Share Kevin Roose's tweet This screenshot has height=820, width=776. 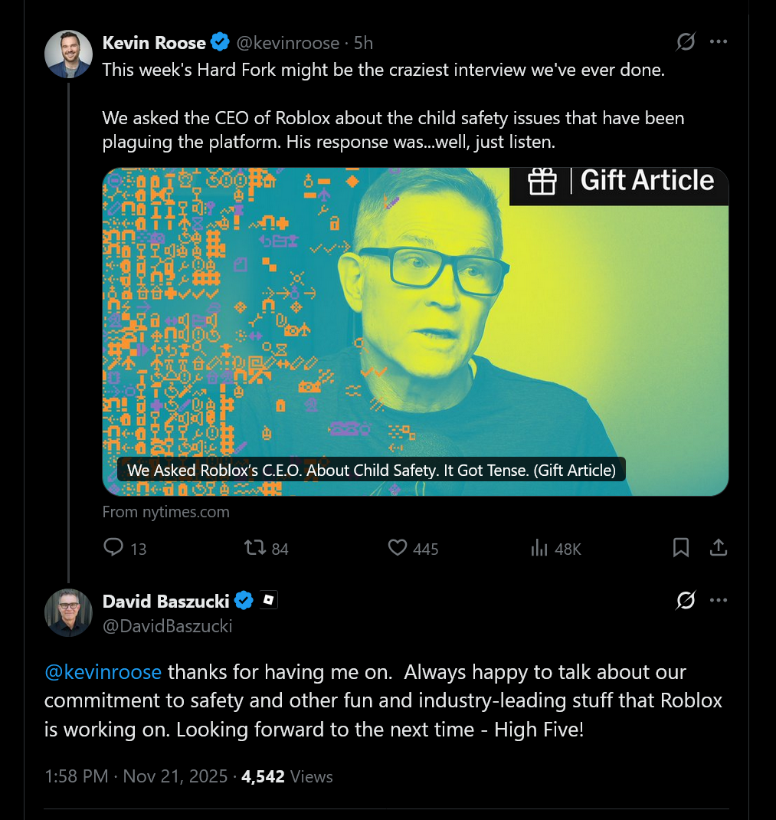coord(718,547)
